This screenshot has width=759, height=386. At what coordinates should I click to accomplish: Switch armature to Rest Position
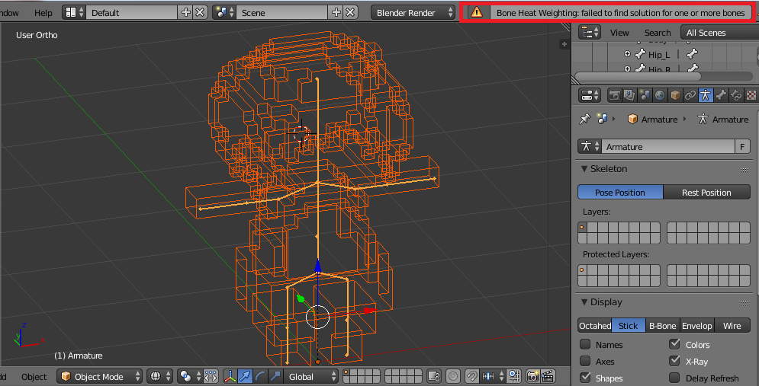tap(706, 193)
